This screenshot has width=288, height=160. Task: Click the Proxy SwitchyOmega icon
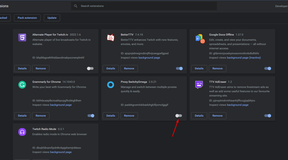click(110, 85)
